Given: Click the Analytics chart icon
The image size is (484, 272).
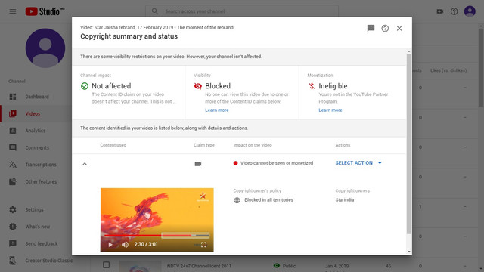Looking at the screenshot, I should tap(13, 131).
